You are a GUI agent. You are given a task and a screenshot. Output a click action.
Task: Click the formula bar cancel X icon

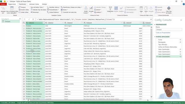pos(25,19)
